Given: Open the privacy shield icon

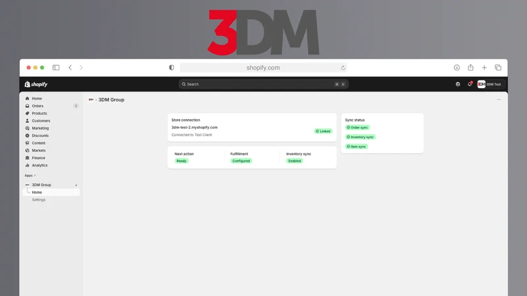Looking at the screenshot, I should 171,68.
